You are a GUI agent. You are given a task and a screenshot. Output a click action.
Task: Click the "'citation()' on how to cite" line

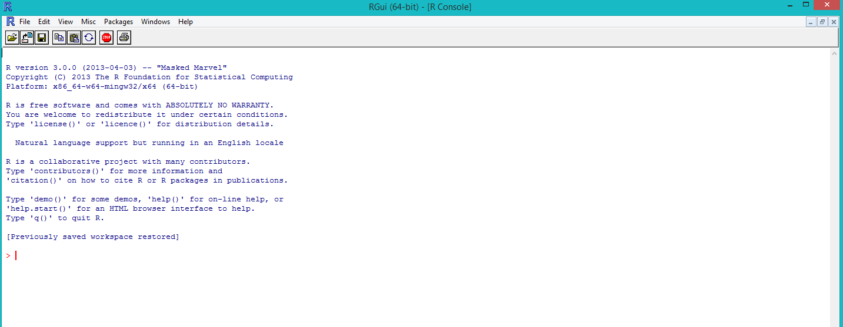coord(147,180)
